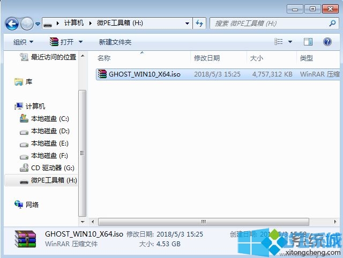
Task: Open the 组织 dropdown menu
Action: 23,42
